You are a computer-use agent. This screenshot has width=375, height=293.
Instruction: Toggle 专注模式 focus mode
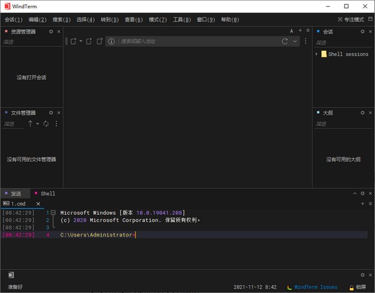[x=350, y=19]
